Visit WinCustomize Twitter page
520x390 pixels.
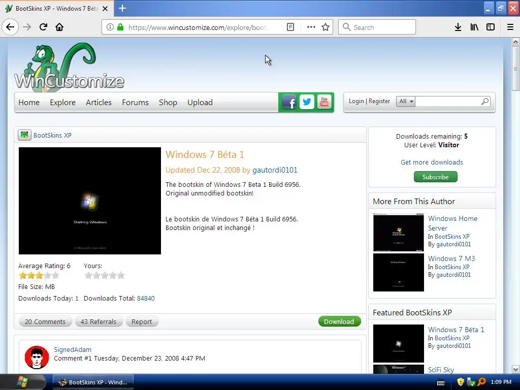307,102
